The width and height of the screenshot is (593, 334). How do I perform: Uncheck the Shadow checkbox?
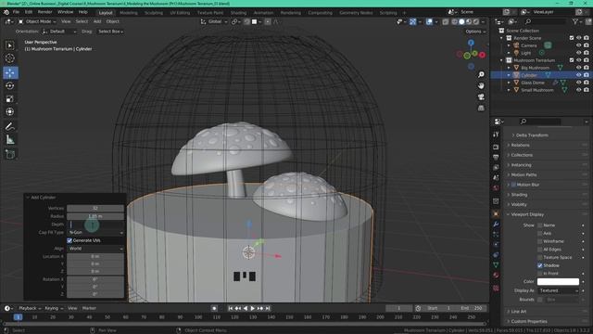[x=539, y=265]
